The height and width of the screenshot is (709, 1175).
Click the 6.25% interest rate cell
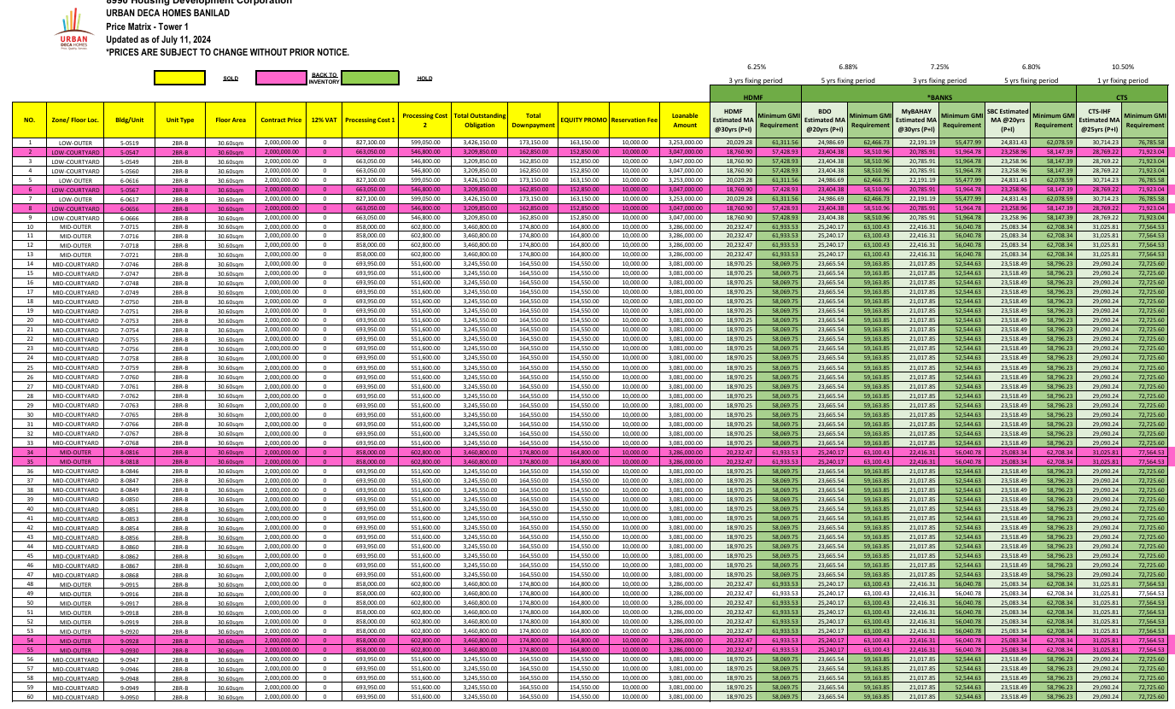755,66
